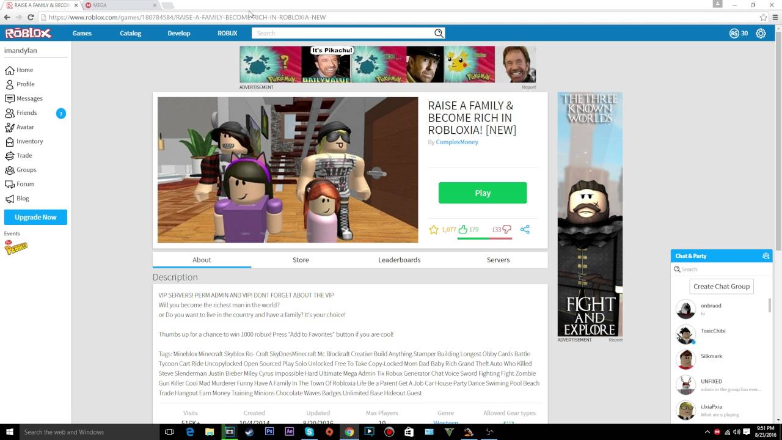Open Groups from the sidebar

[x=21, y=170]
